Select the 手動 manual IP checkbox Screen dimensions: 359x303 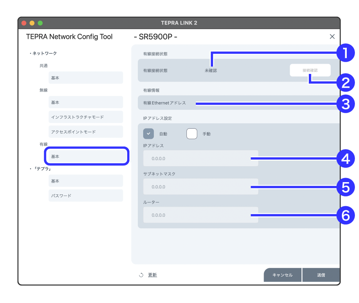[x=192, y=134]
